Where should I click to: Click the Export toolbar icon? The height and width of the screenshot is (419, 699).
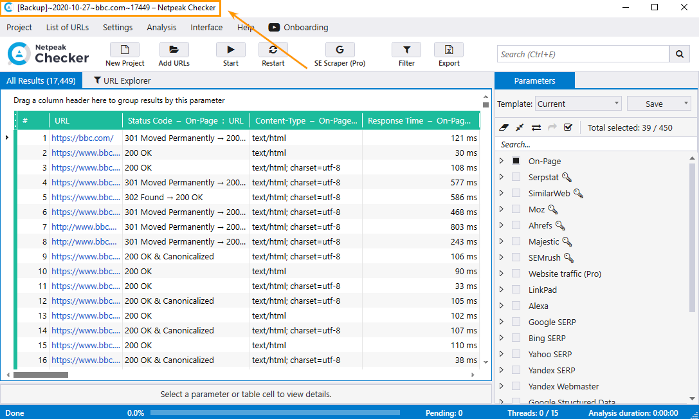(449, 50)
